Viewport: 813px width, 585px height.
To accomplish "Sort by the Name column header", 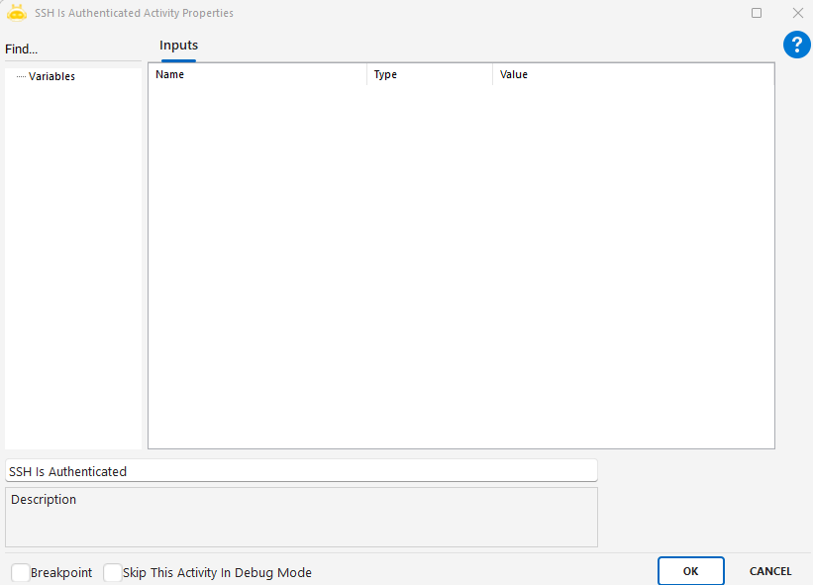I will pos(257,75).
